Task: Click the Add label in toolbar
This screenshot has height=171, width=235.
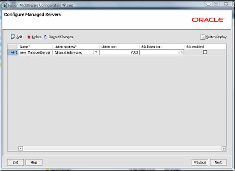Action: [x=19, y=37]
